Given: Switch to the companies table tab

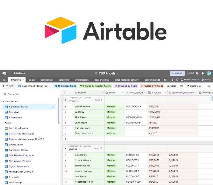Looking at the screenshot, I should pyautogui.click(x=47, y=80).
